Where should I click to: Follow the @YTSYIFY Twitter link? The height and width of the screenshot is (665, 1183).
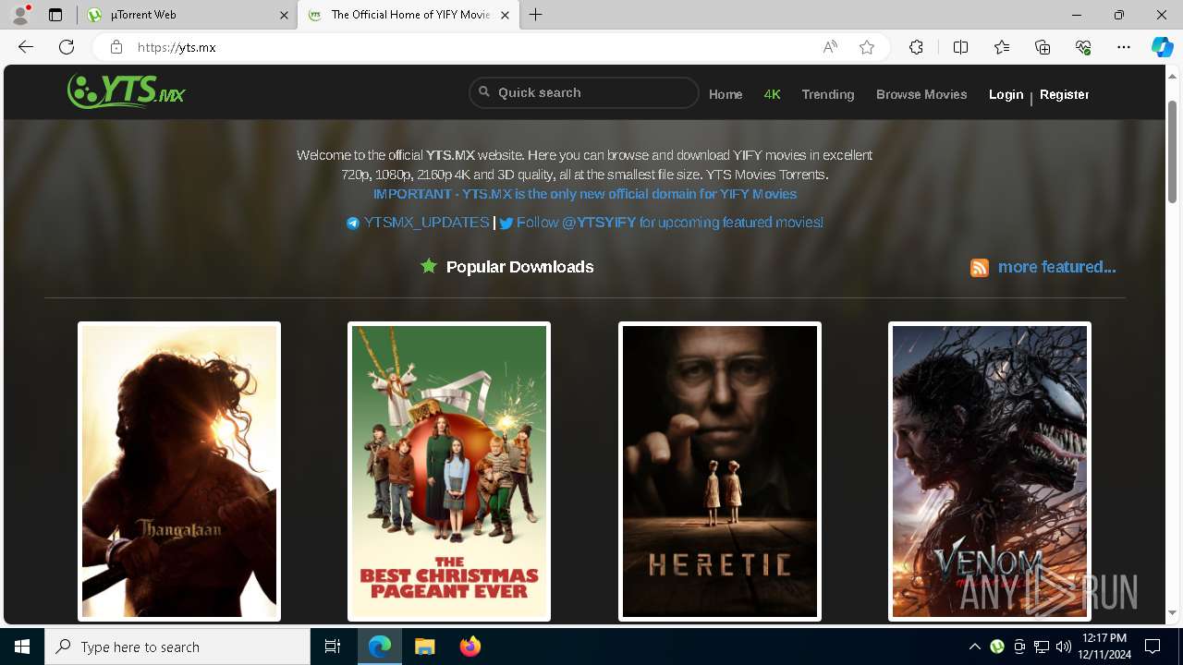coord(669,223)
